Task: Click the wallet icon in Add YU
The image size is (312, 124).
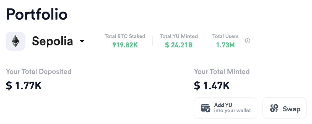Action: coord(206,108)
